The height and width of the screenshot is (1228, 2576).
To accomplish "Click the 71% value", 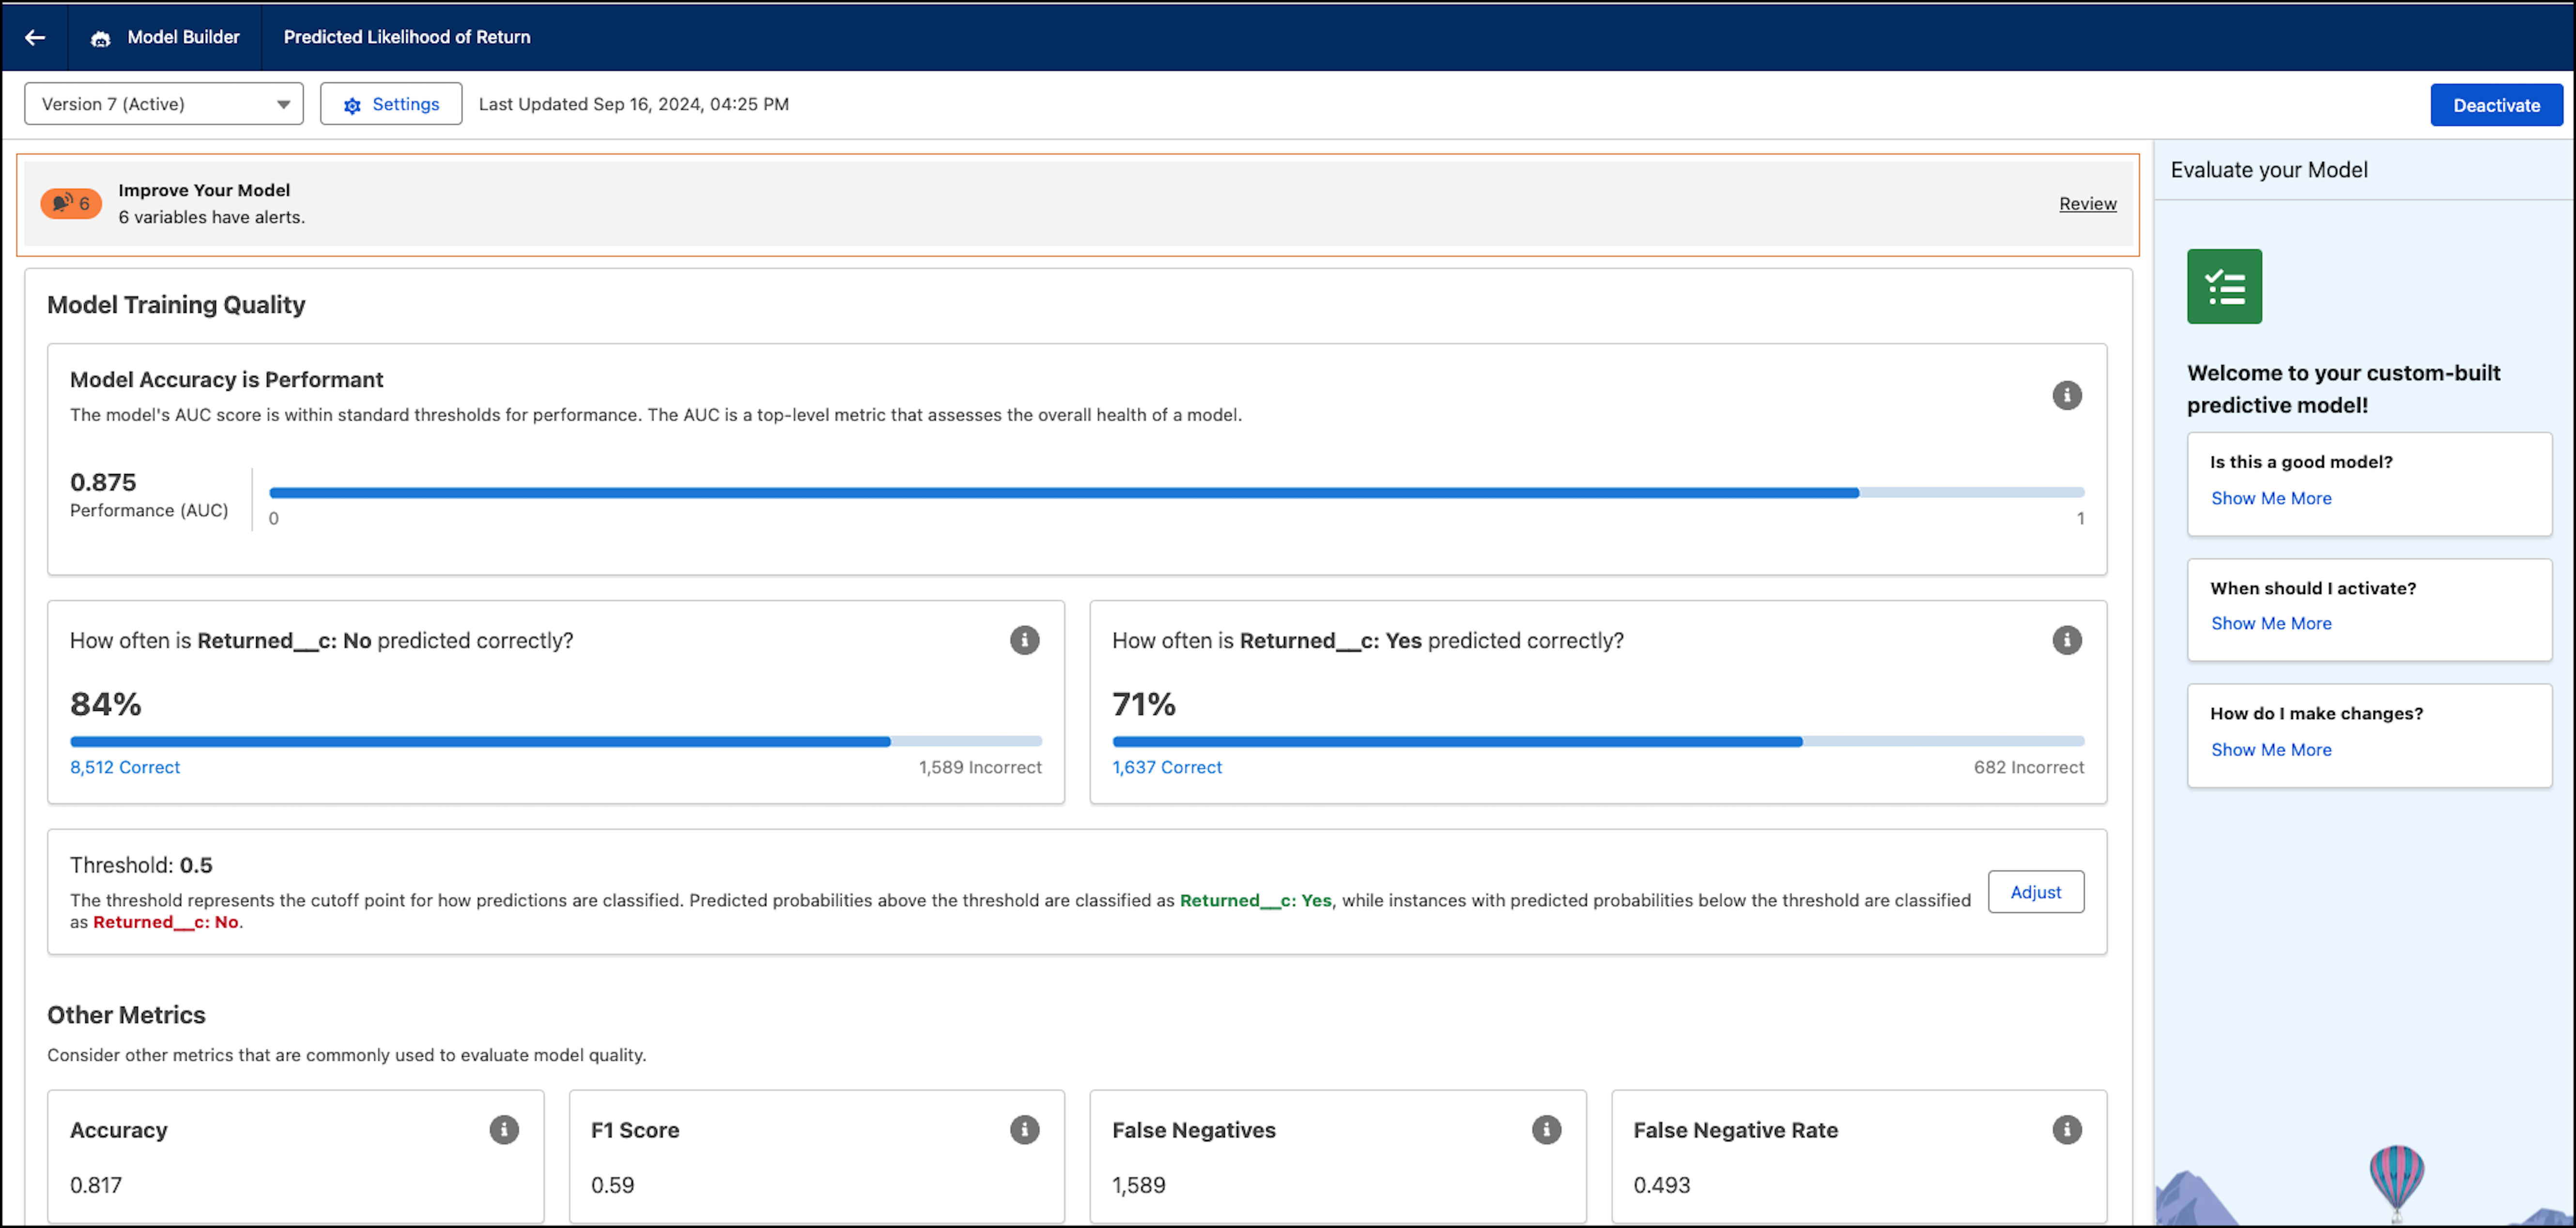I will coord(1144,704).
